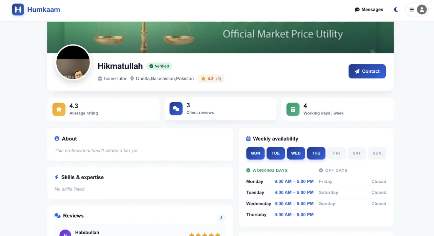Click the user avatar icon in header
Image resolution: width=434 pixels, height=236 pixels.
pyautogui.click(x=422, y=10)
